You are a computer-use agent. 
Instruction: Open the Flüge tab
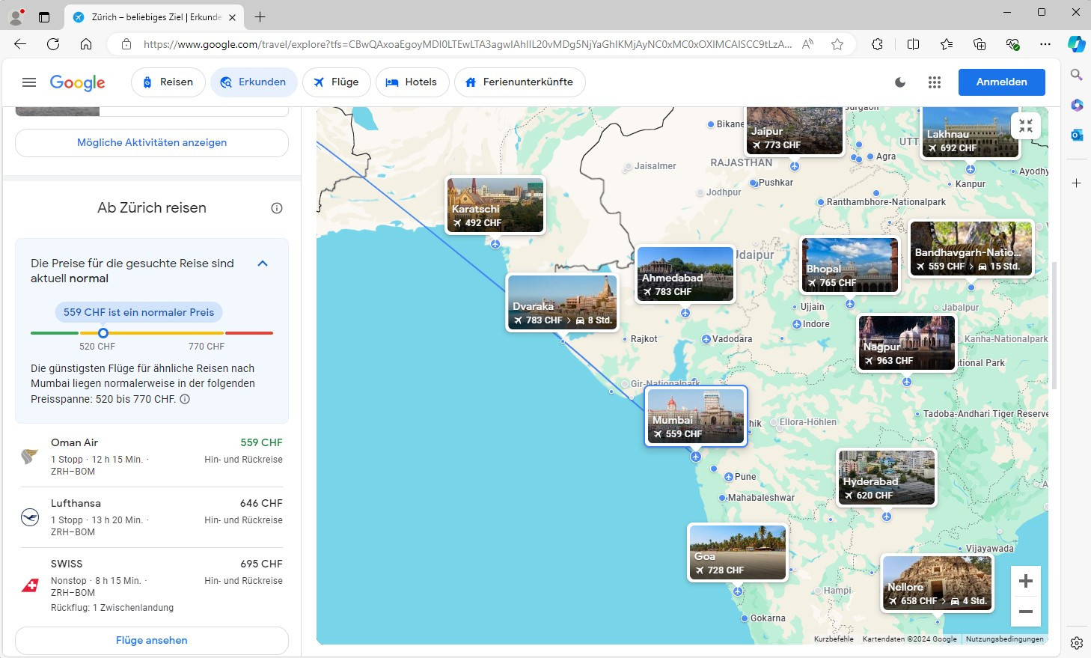pyautogui.click(x=336, y=82)
